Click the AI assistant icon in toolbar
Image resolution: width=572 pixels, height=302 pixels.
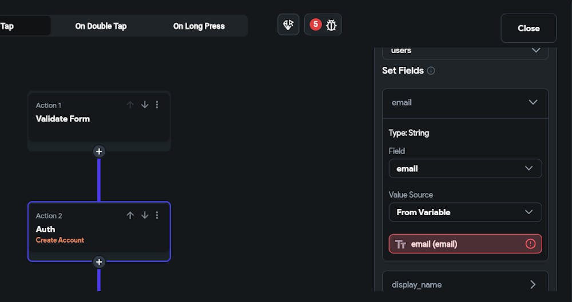[x=288, y=25]
